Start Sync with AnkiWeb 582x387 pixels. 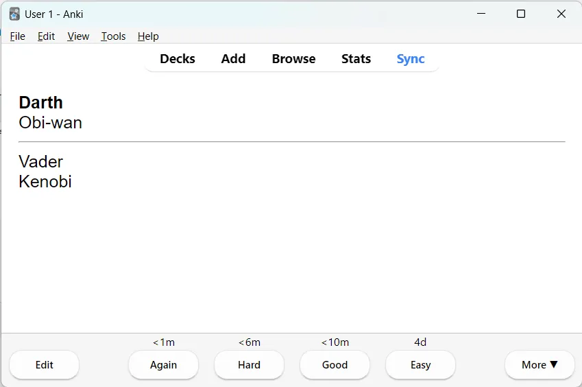click(x=411, y=59)
